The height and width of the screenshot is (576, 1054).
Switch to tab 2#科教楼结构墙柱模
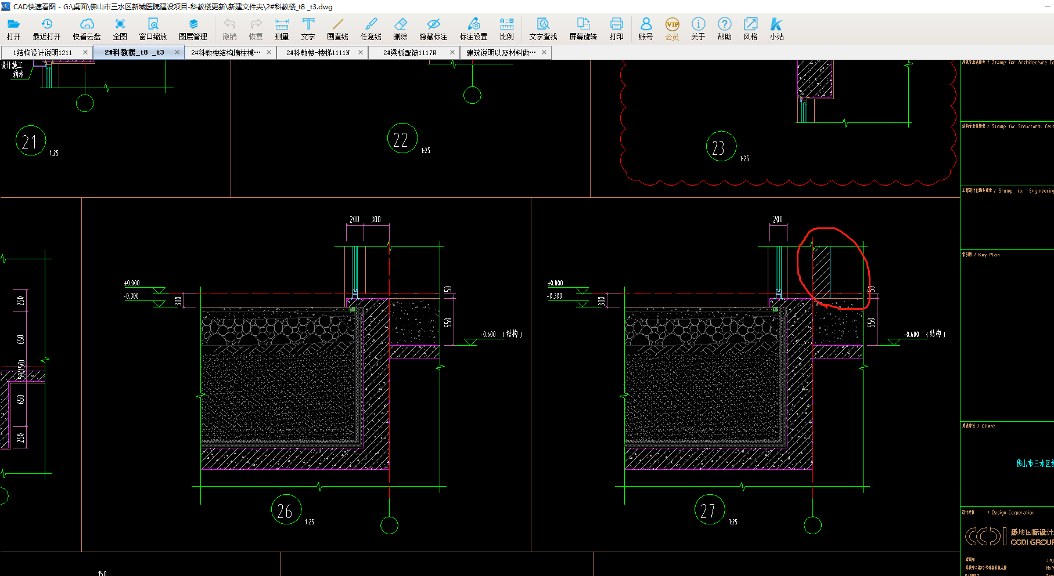225,53
